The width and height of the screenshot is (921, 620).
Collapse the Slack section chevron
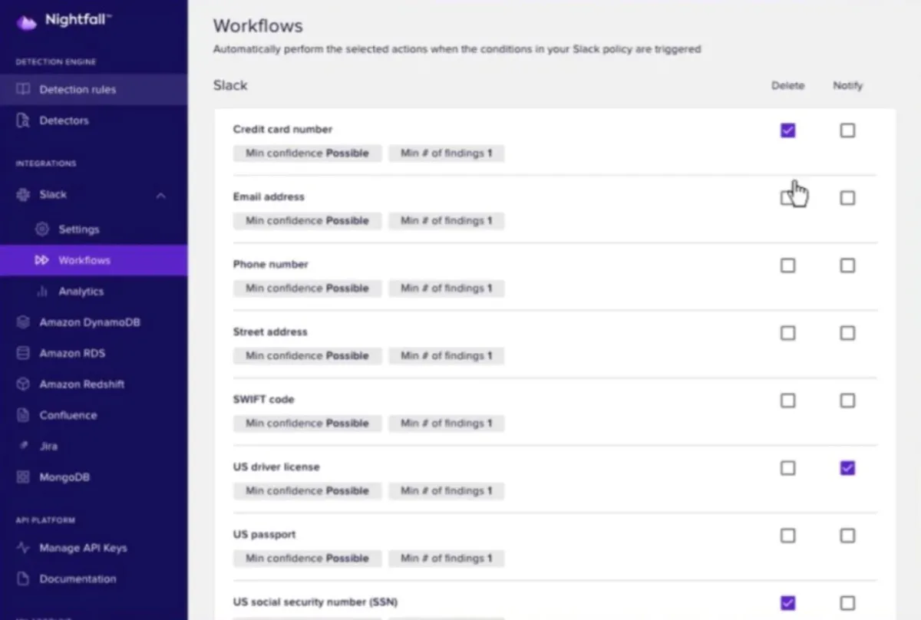(160, 196)
